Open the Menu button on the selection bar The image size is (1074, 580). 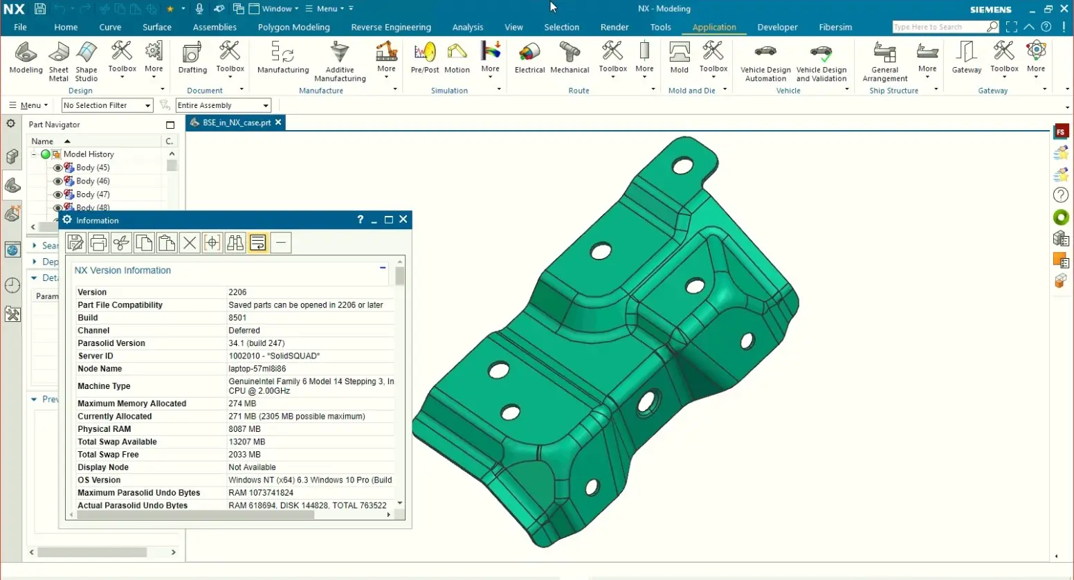28,105
